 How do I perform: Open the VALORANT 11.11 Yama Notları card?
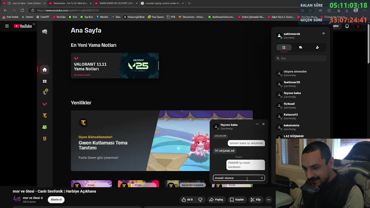115,66
